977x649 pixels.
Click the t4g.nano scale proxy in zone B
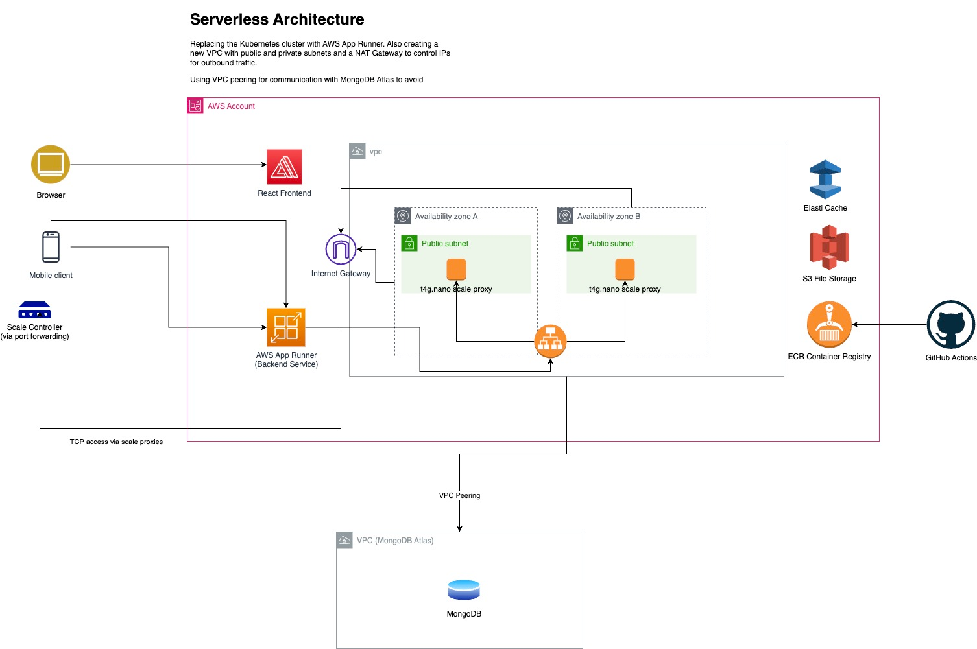tap(624, 269)
